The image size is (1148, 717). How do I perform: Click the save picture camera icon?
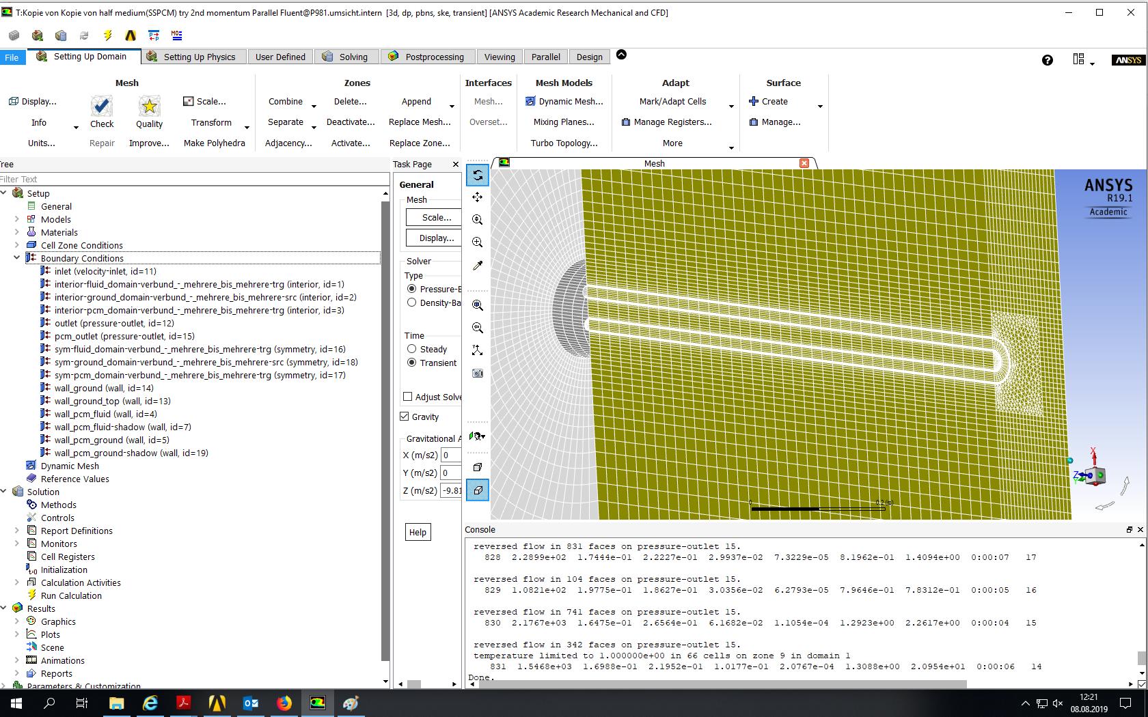coord(477,373)
